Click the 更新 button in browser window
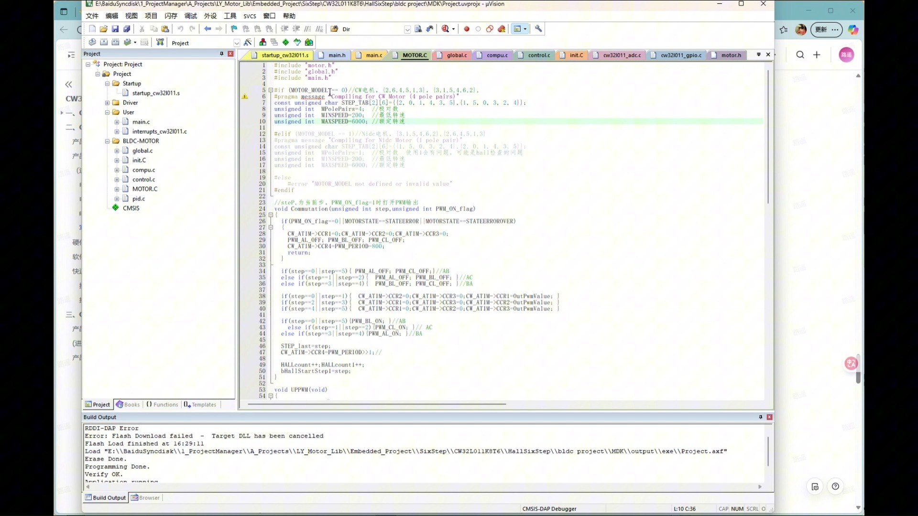918x516 pixels. pyautogui.click(x=826, y=29)
